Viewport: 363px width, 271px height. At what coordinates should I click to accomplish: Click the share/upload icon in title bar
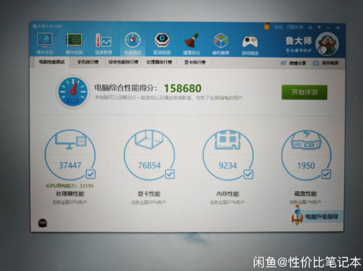point(310,27)
